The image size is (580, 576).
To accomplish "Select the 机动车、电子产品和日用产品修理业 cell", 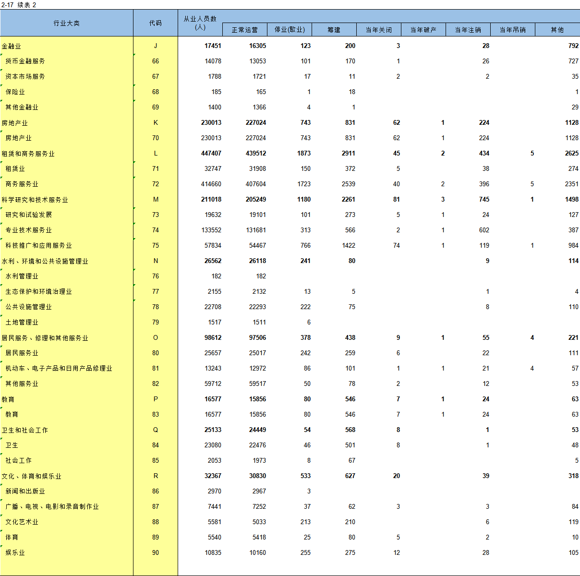I will pyautogui.click(x=67, y=369).
